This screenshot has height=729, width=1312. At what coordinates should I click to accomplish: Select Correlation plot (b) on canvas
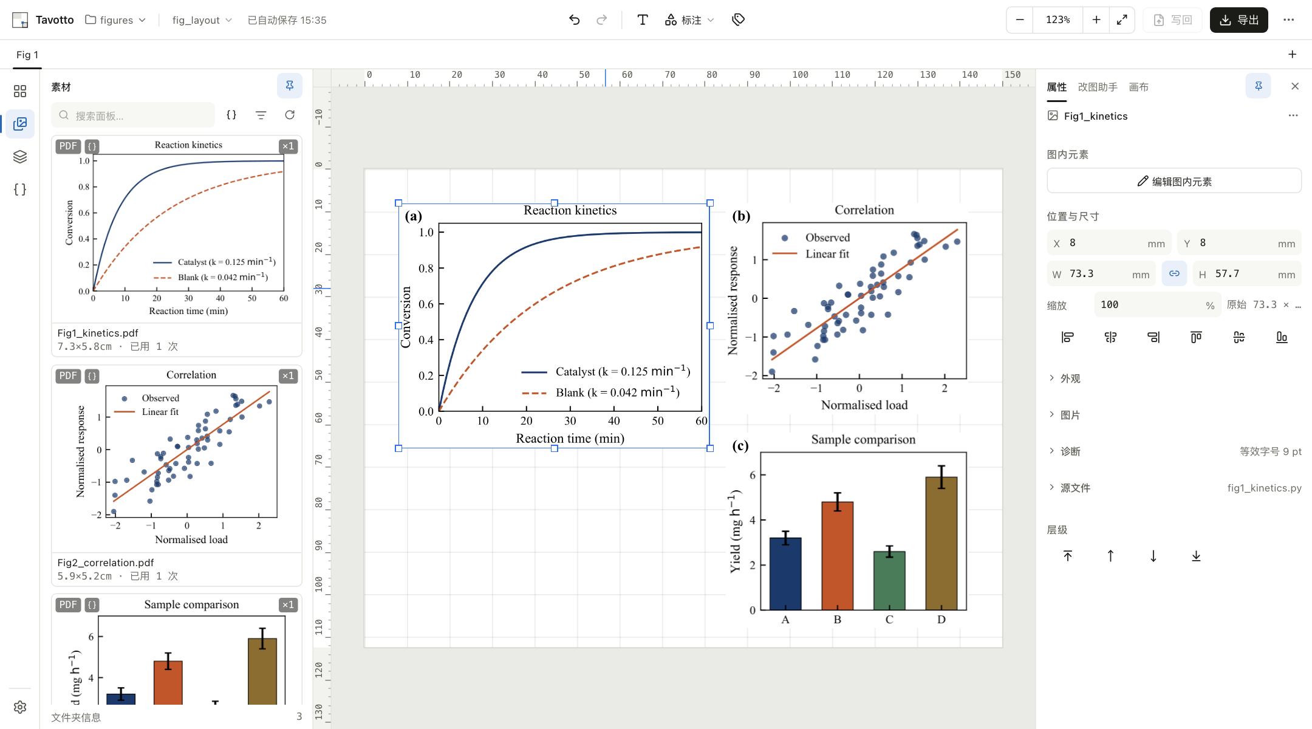(847, 310)
